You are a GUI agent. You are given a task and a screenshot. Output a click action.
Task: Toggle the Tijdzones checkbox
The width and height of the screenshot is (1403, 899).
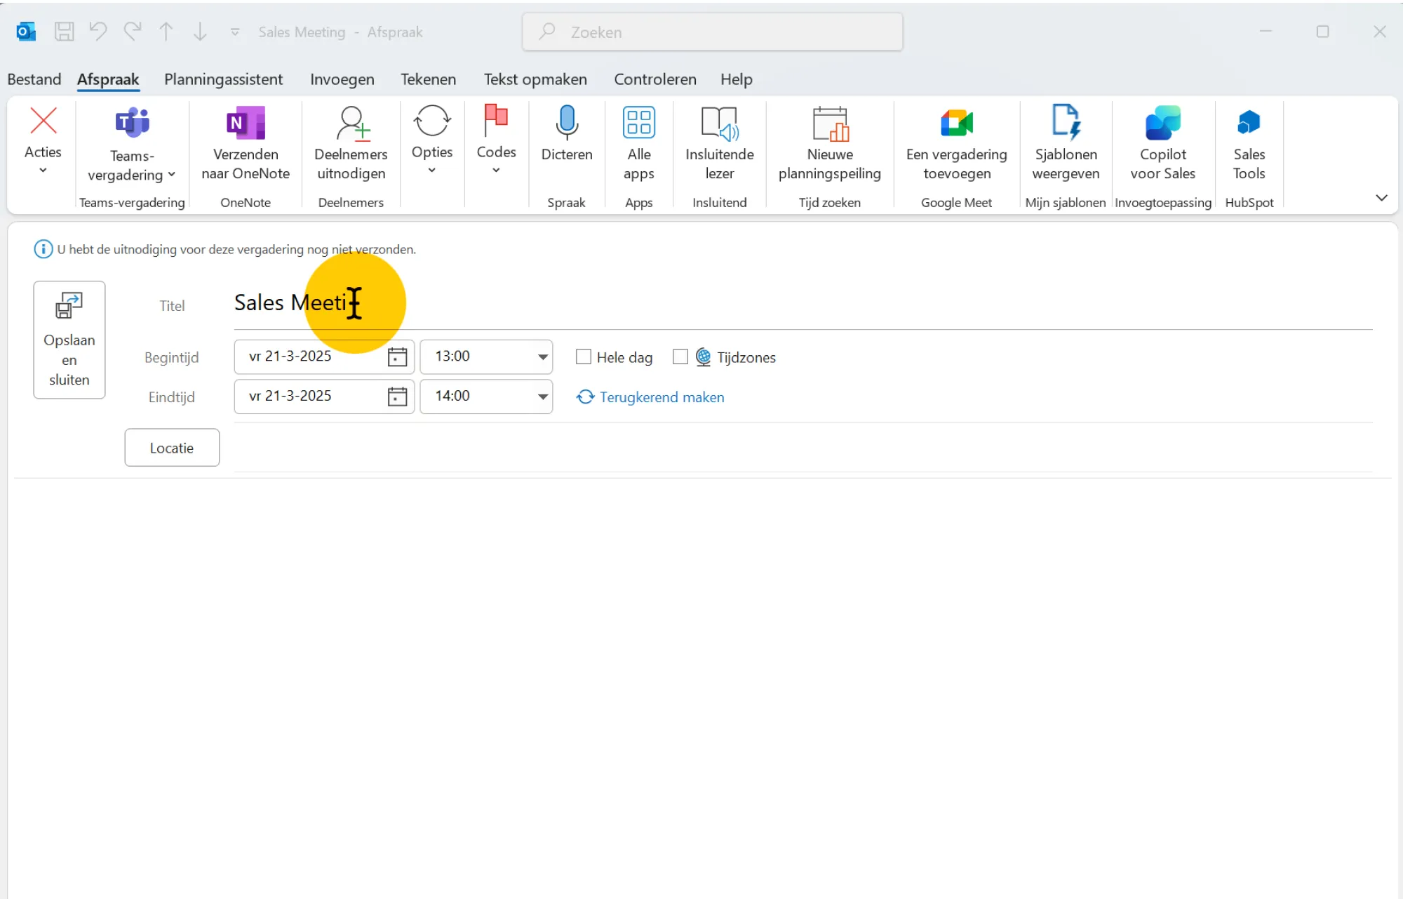coord(680,357)
